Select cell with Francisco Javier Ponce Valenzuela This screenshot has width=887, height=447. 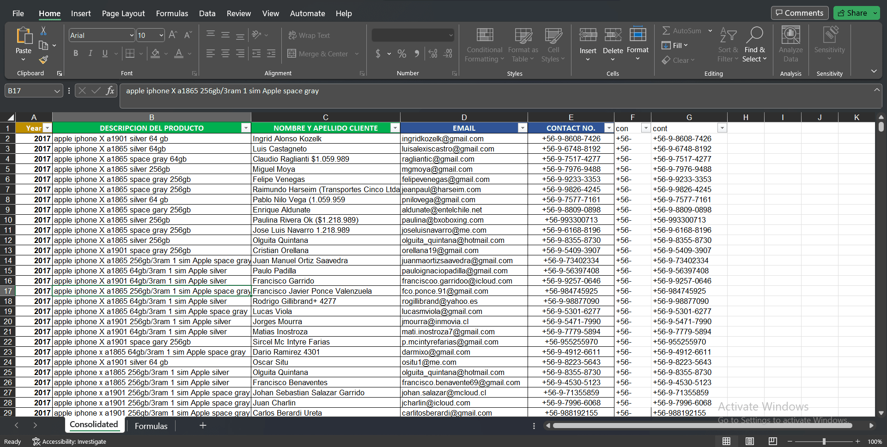pos(325,291)
